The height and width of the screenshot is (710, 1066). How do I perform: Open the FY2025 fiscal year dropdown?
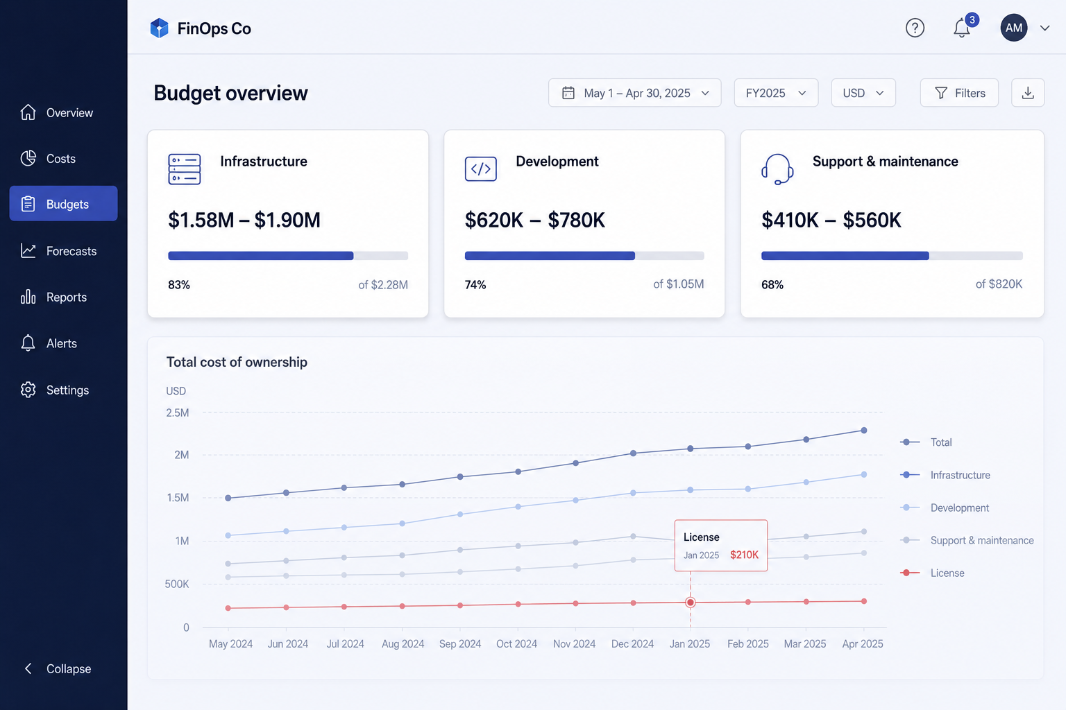coord(776,93)
